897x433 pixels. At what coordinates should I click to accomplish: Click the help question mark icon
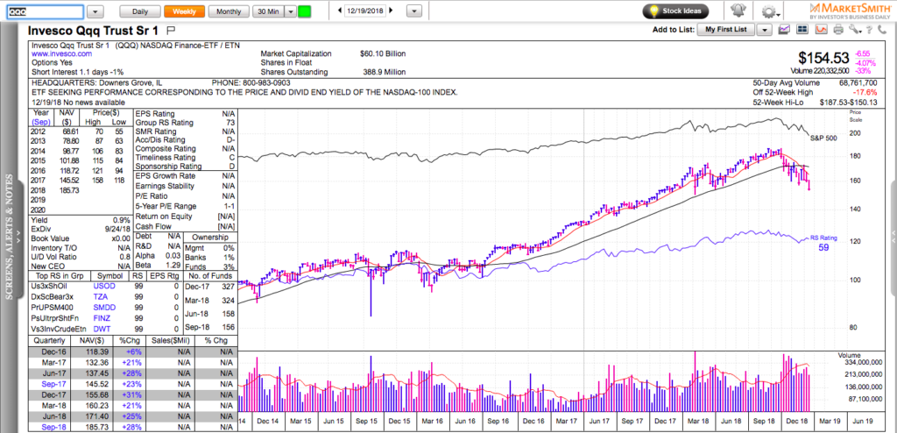click(x=869, y=29)
